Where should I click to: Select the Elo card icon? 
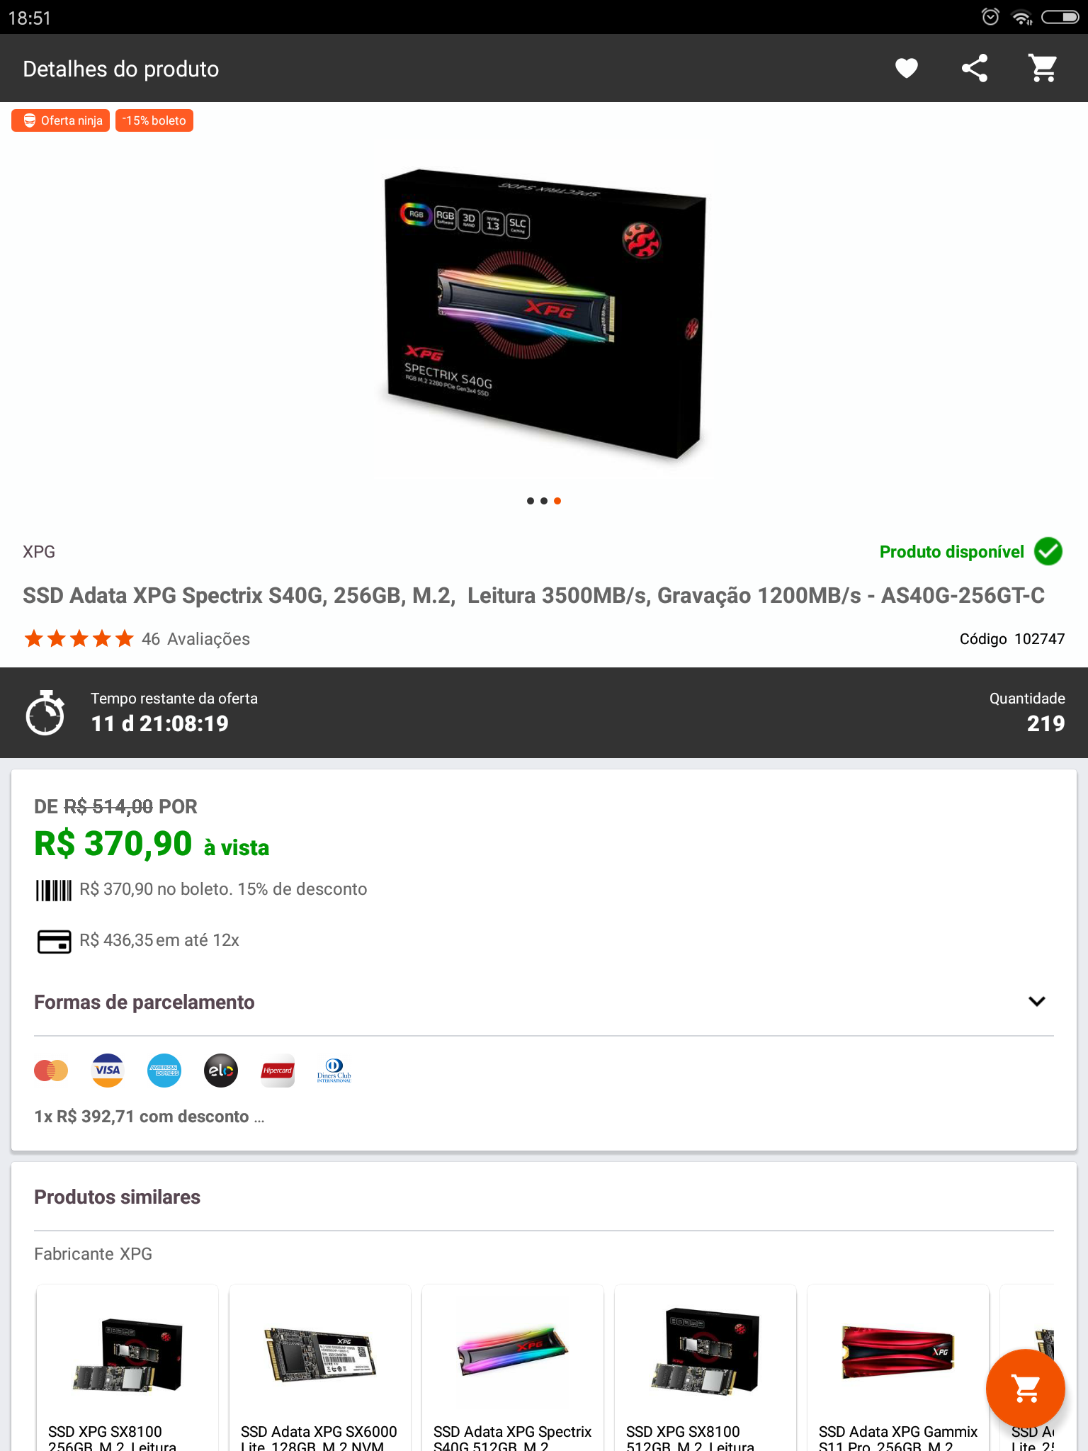221,1070
